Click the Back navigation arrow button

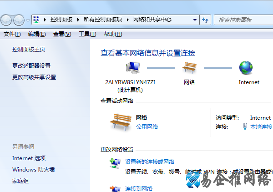pyautogui.click(x=6, y=20)
